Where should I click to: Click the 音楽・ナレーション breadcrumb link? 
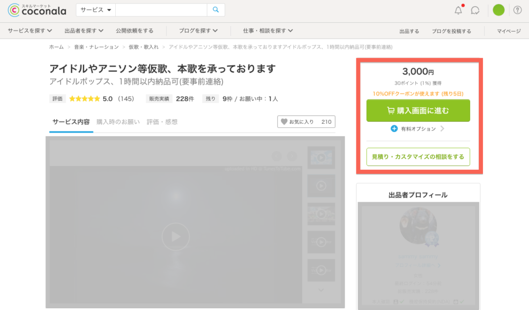(x=96, y=47)
